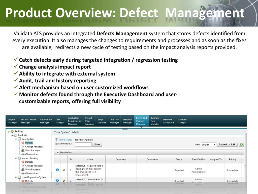
Task: Collapse the Internet Banking tree node
Action: coord(16,158)
